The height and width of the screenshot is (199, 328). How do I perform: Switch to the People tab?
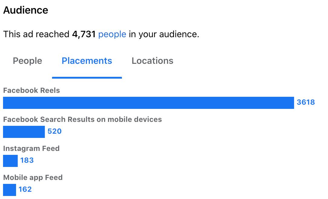28,61
